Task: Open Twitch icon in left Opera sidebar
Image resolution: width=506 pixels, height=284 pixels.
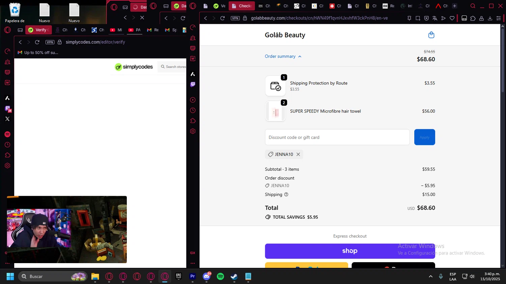Action: click(7, 108)
